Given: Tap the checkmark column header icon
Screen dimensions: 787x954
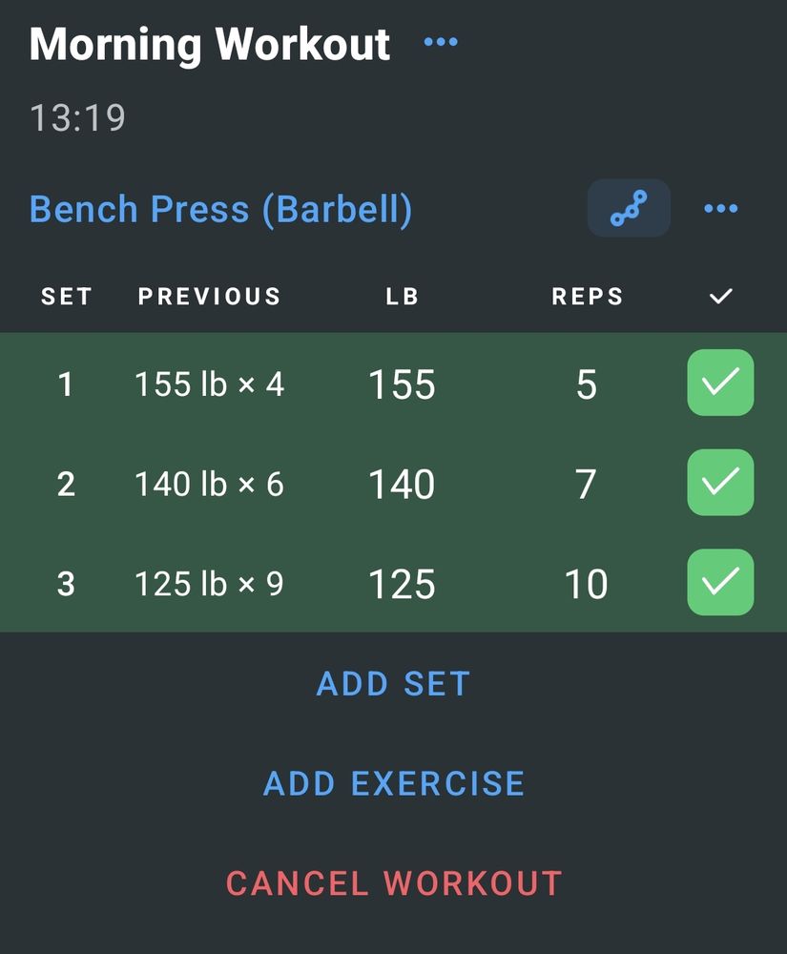Looking at the screenshot, I should point(721,297).
